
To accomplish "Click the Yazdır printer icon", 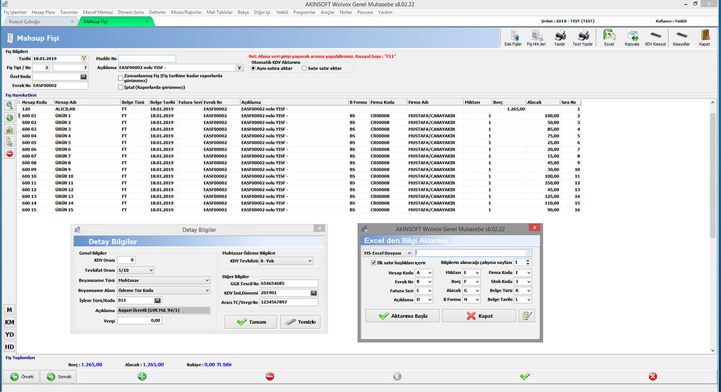I will 559,38.
